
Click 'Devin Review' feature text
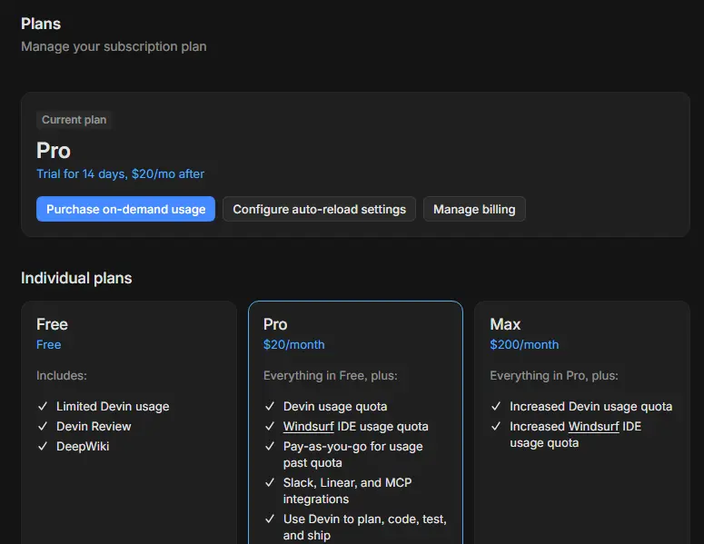pyautogui.click(x=94, y=427)
